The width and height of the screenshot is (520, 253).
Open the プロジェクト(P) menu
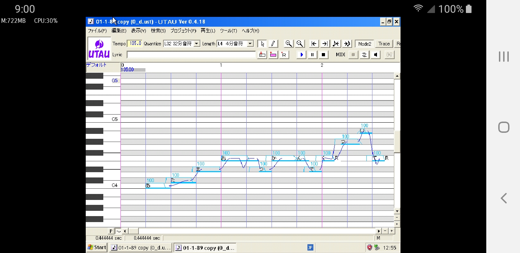183,31
